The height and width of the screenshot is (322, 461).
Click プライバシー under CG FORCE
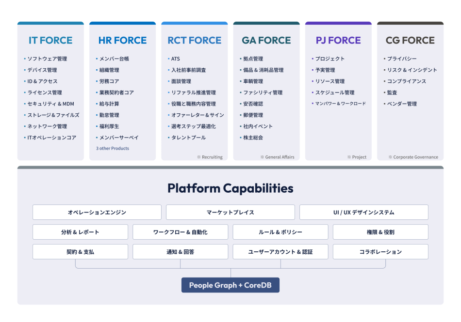402,59
